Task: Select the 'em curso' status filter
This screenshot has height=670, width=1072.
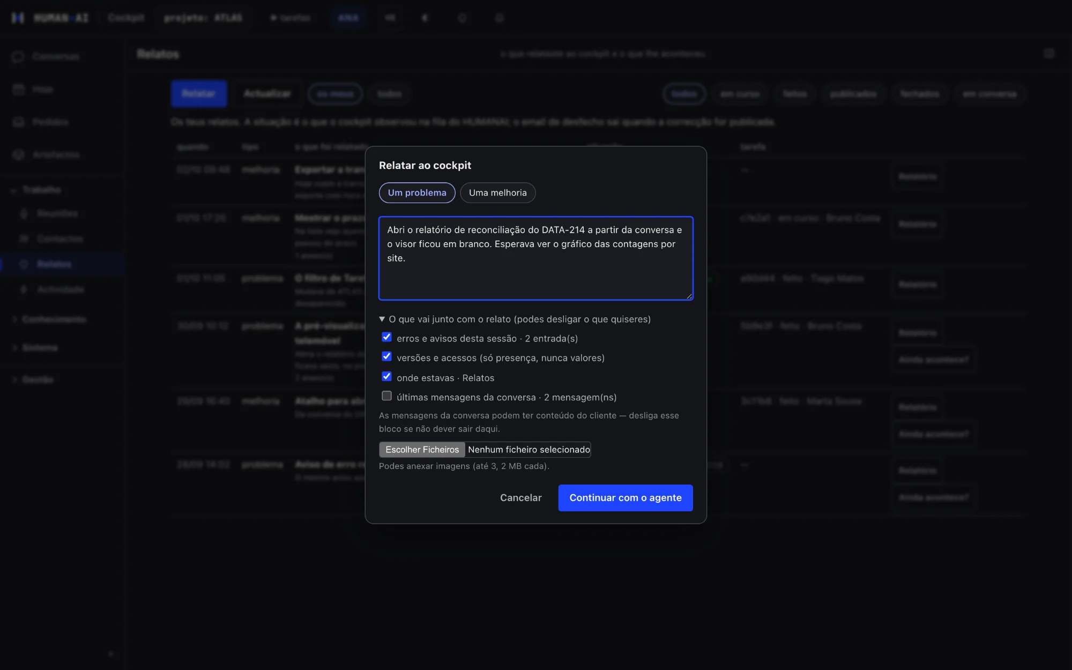Action: tap(740, 94)
